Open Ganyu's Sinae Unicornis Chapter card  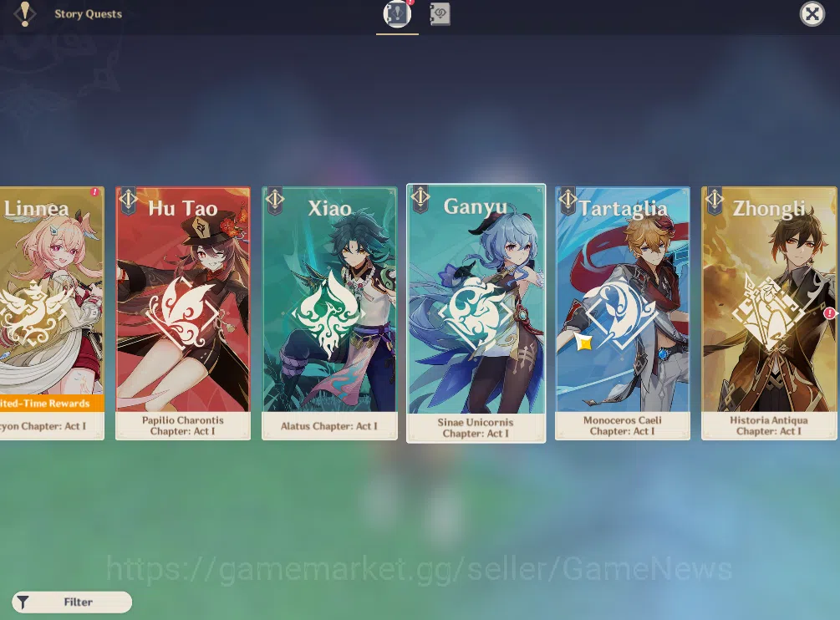(476, 313)
